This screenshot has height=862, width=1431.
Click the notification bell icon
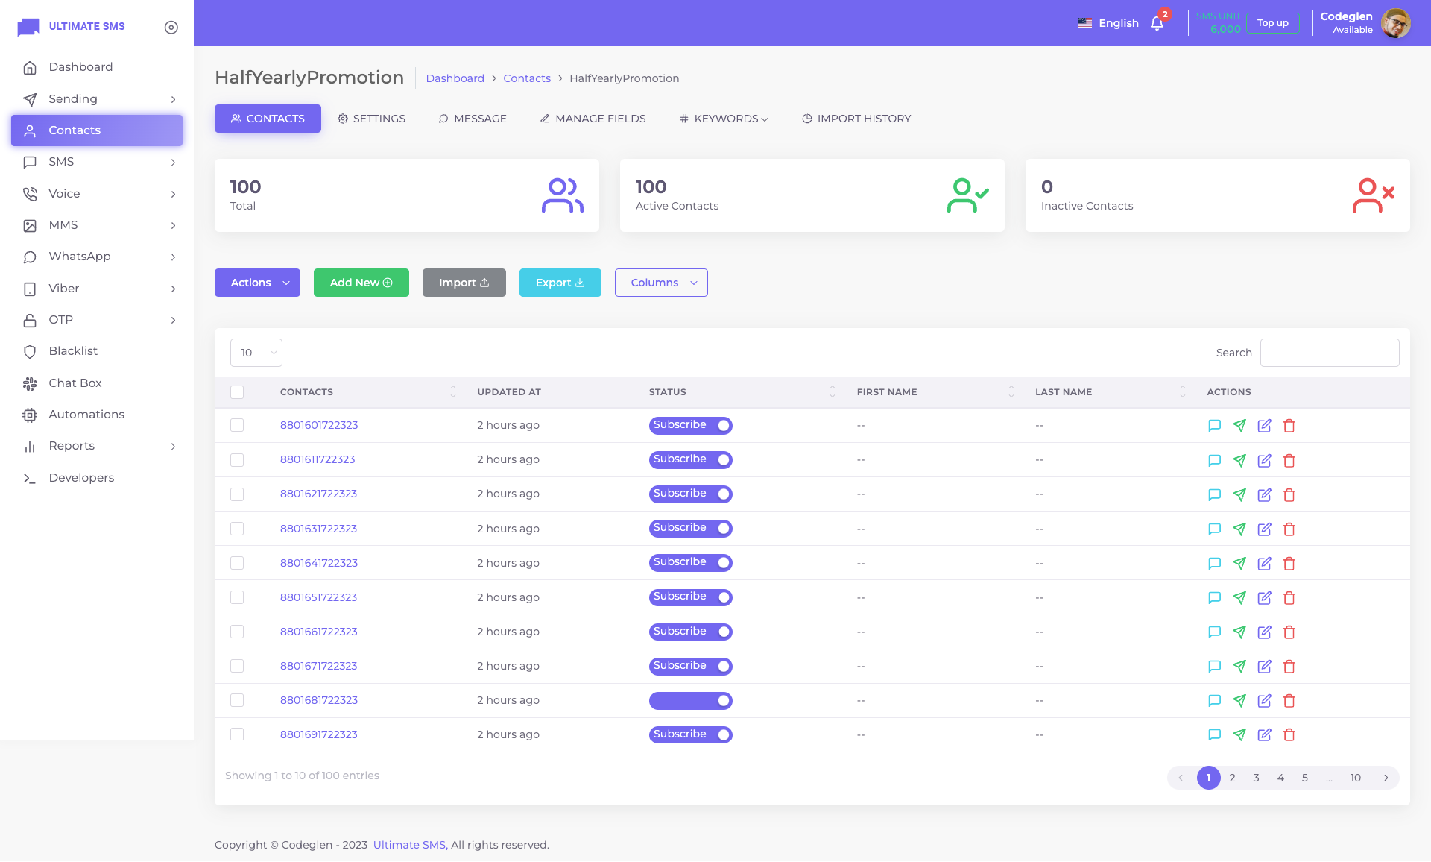click(x=1157, y=23)
